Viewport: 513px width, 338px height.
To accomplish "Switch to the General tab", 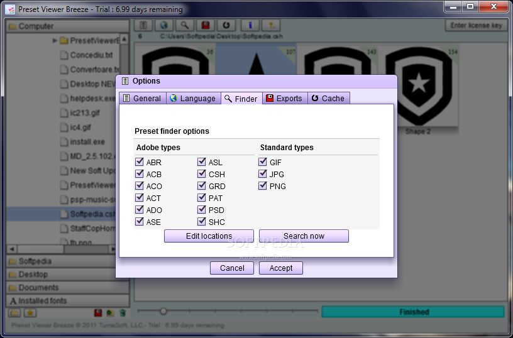I will coord(142,99).
